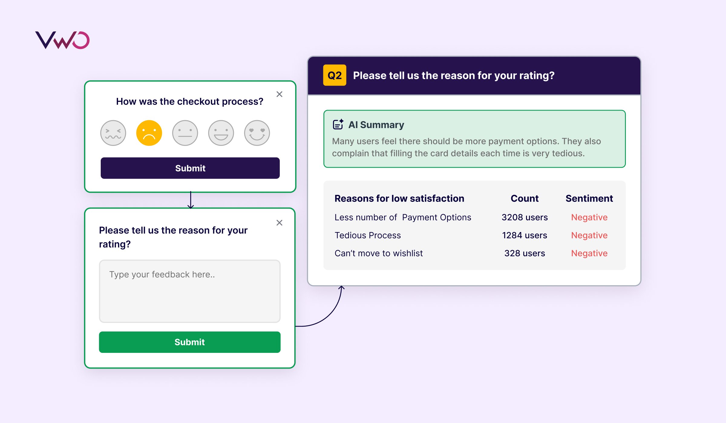The width and height of the screenshot is (726, 423).
Task: Choose the neutral face emoji rating
Action: (x=185, y=133)
